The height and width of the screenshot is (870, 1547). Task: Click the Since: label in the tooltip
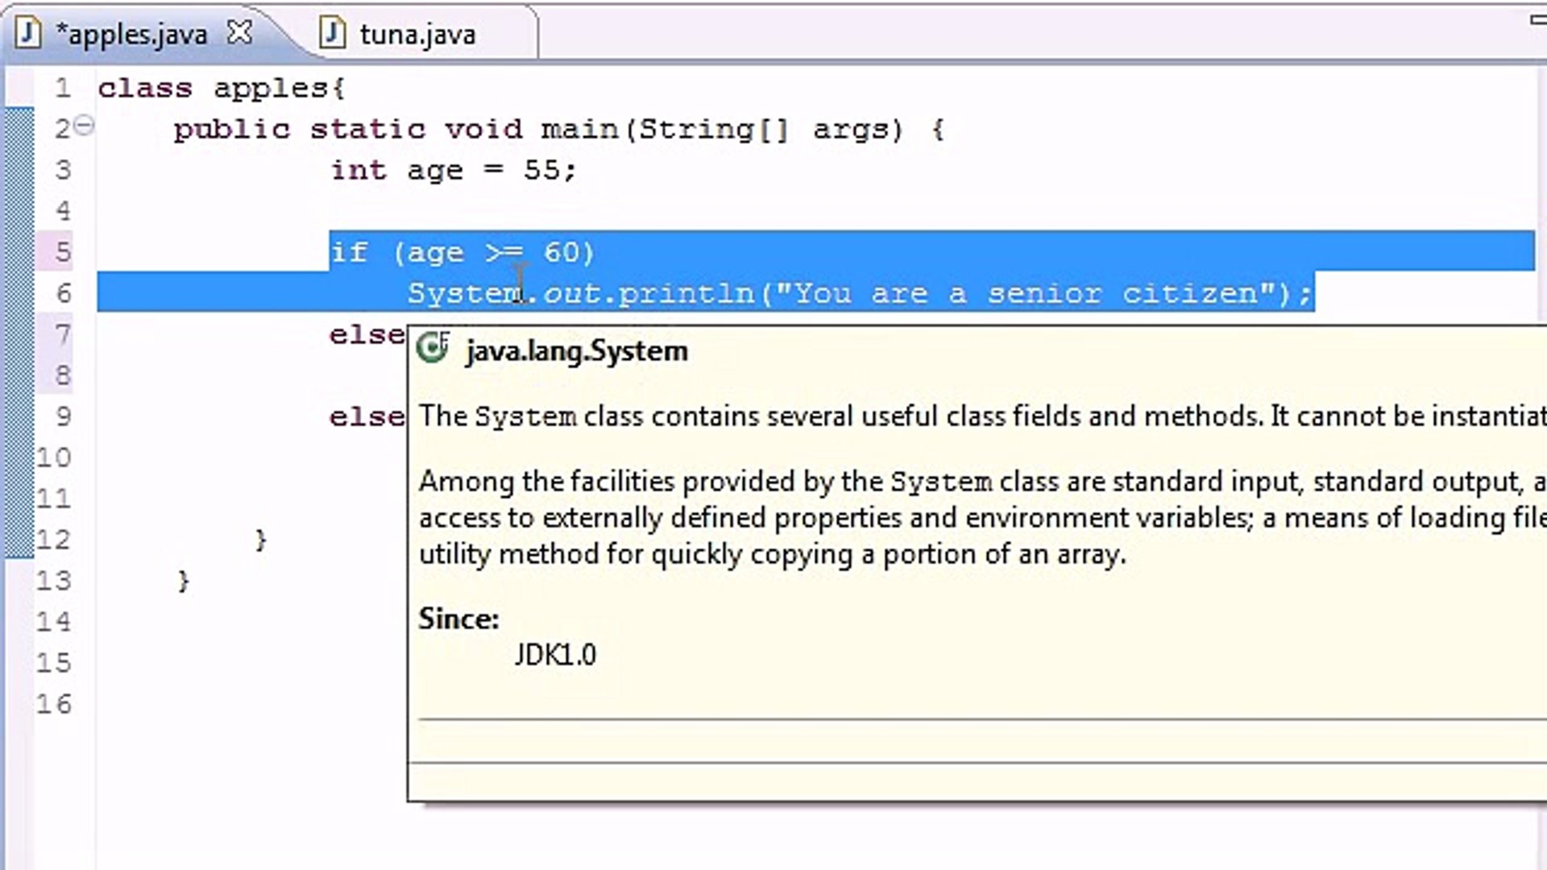point(458,619)
